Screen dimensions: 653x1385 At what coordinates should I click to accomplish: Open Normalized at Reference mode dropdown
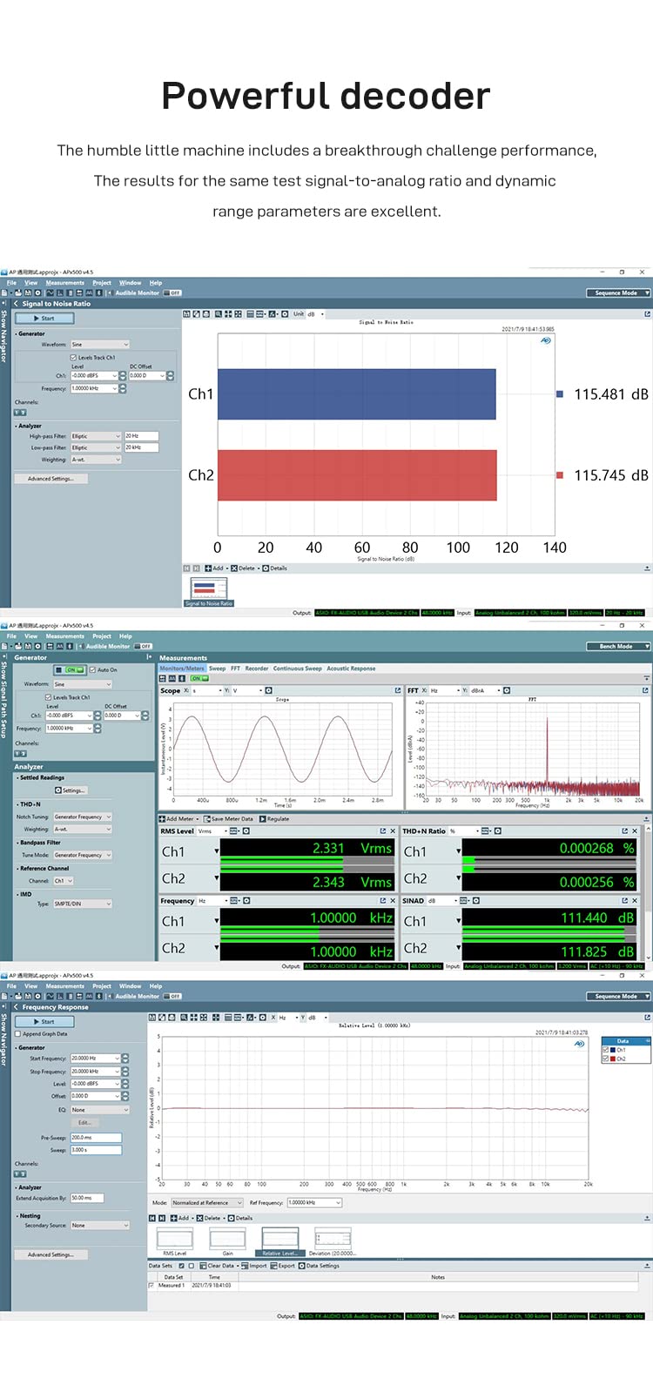[x=207, y=1202]
